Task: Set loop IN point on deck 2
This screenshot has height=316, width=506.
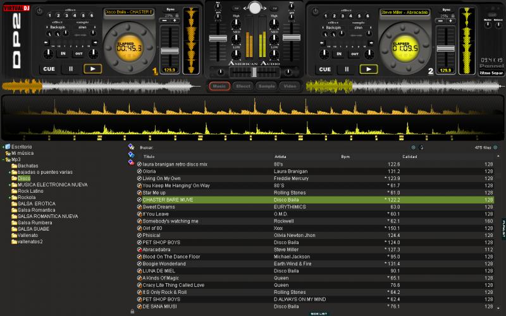Action: point(339,54)
